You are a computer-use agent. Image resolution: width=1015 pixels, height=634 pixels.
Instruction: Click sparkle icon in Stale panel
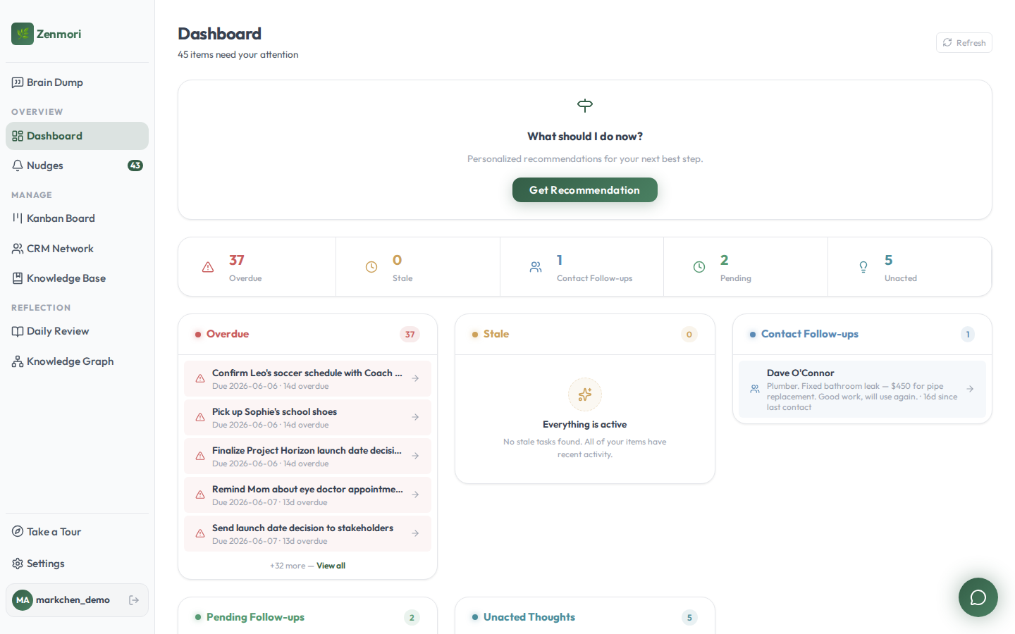[585, 394]
